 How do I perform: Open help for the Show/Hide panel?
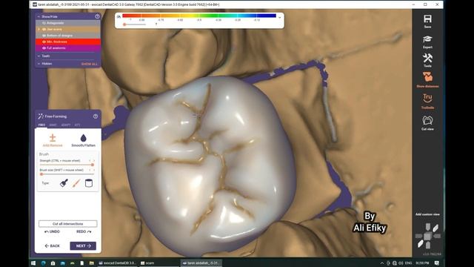coord(97,16)
